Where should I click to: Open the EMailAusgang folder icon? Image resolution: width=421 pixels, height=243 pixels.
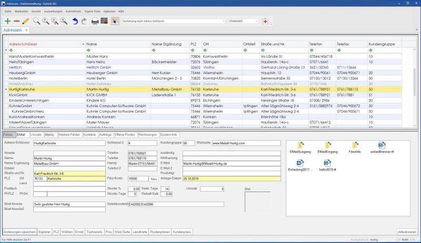(302, 145)
